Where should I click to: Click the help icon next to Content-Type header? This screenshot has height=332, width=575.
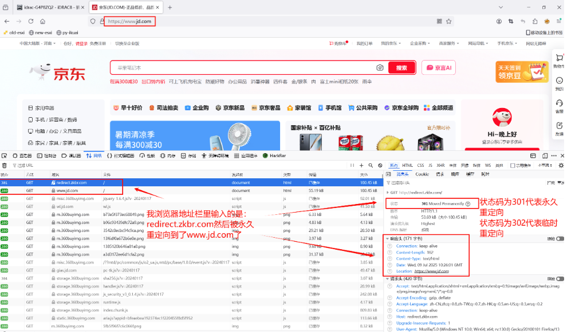coord(390,259)
